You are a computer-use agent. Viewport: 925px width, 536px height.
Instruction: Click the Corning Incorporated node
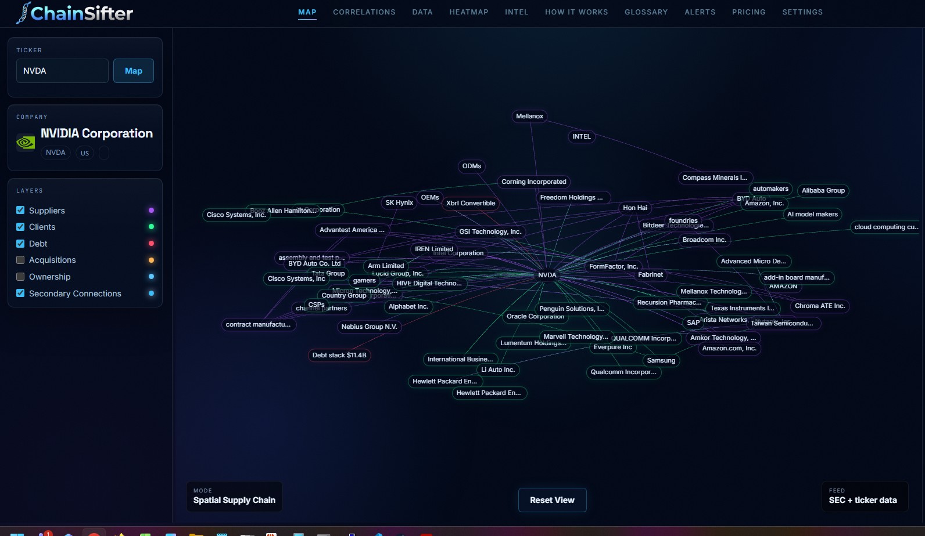[x=534, y=182]
